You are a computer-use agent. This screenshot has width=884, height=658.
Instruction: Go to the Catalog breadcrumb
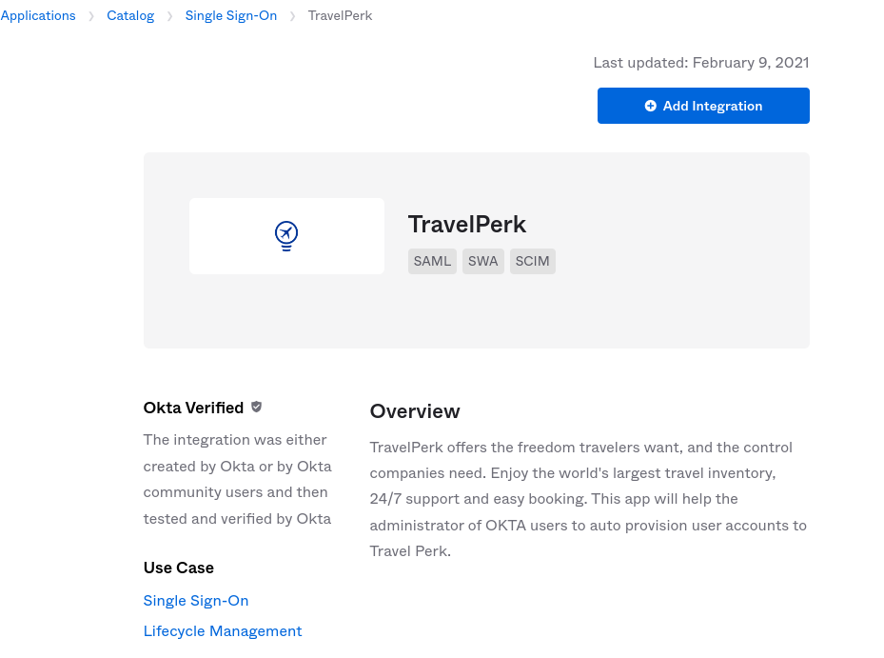[x=130, y=16]
